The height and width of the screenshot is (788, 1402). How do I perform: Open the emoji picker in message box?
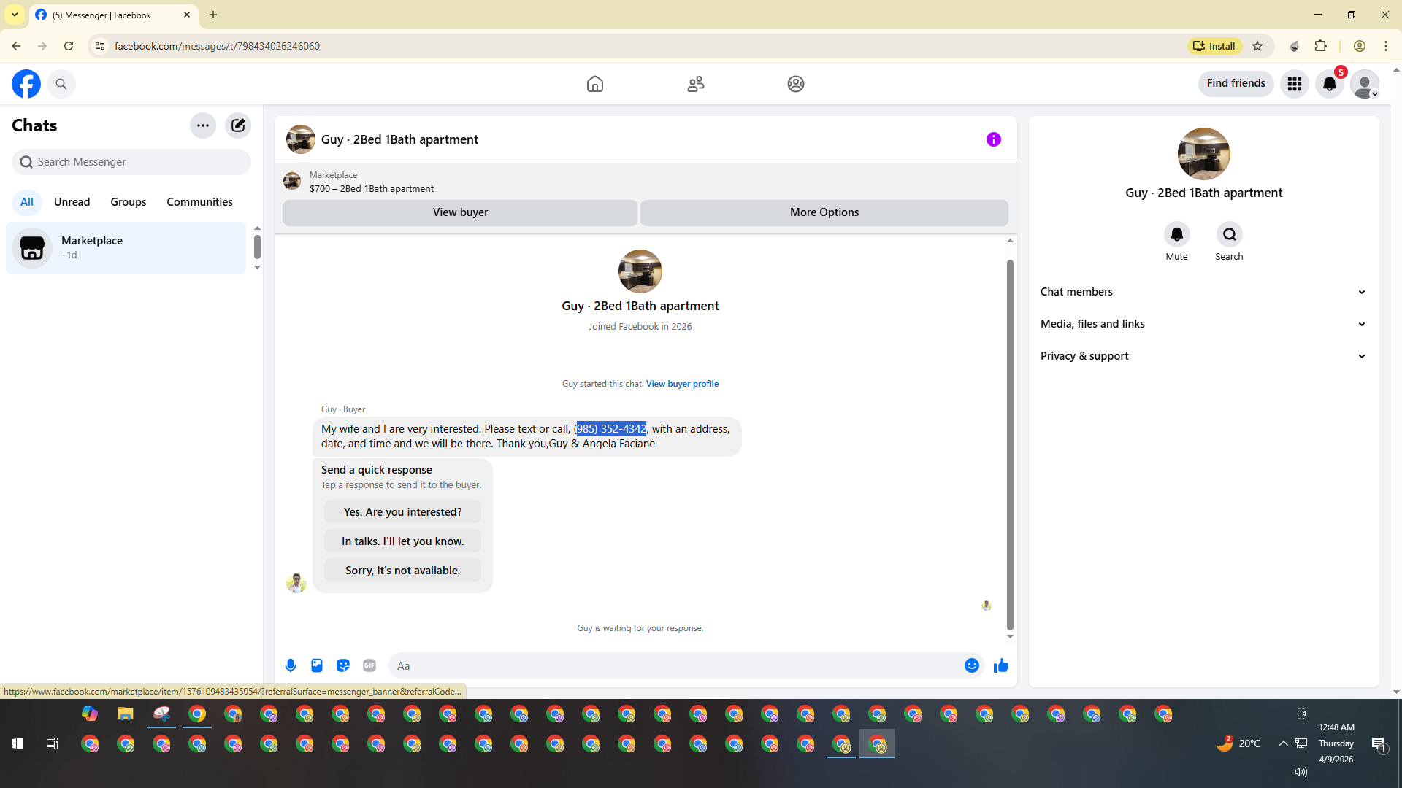971,665
